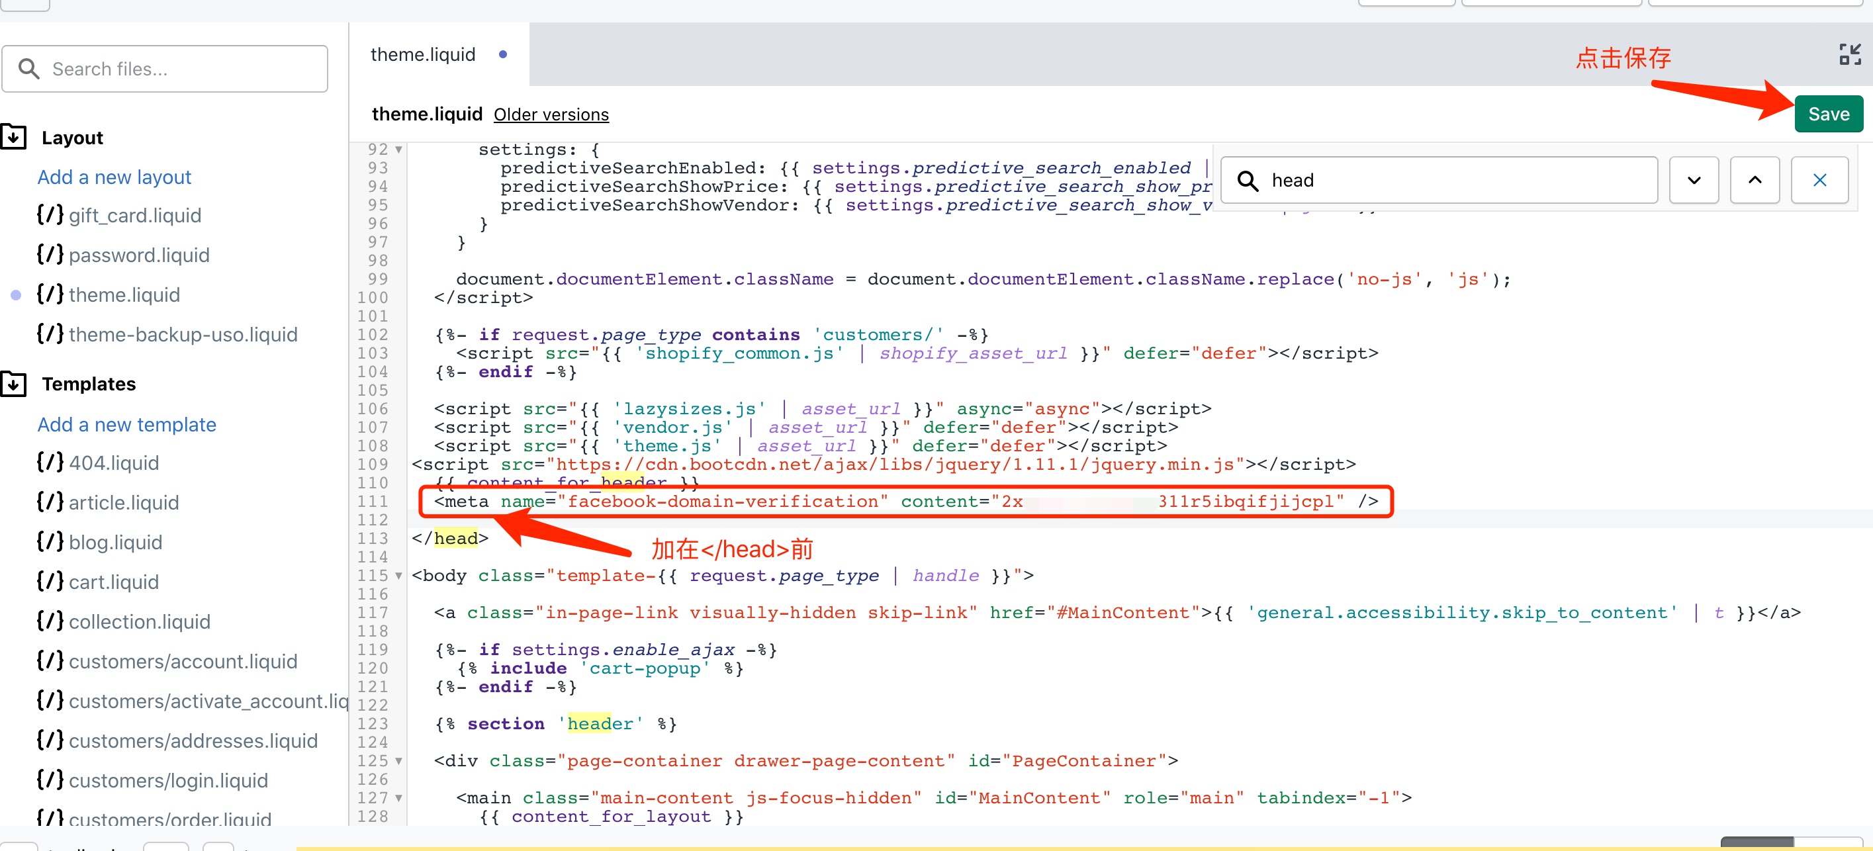The width and height of the screenshot is (1873, 851).
Task: Click the file icon beside customers/login.liquid
Action: (50, 779)
